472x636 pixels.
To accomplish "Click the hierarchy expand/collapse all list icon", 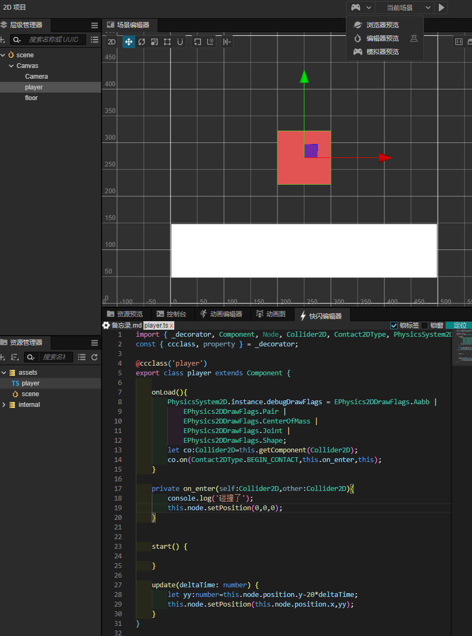I will coord(95,39).
